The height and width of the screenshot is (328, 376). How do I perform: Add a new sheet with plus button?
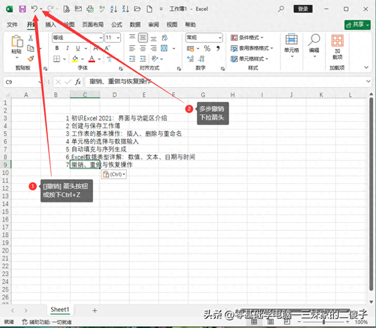coord(95,310)
